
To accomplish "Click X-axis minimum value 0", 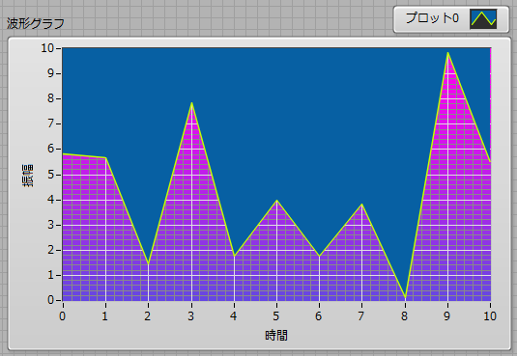I will (62, 316).
